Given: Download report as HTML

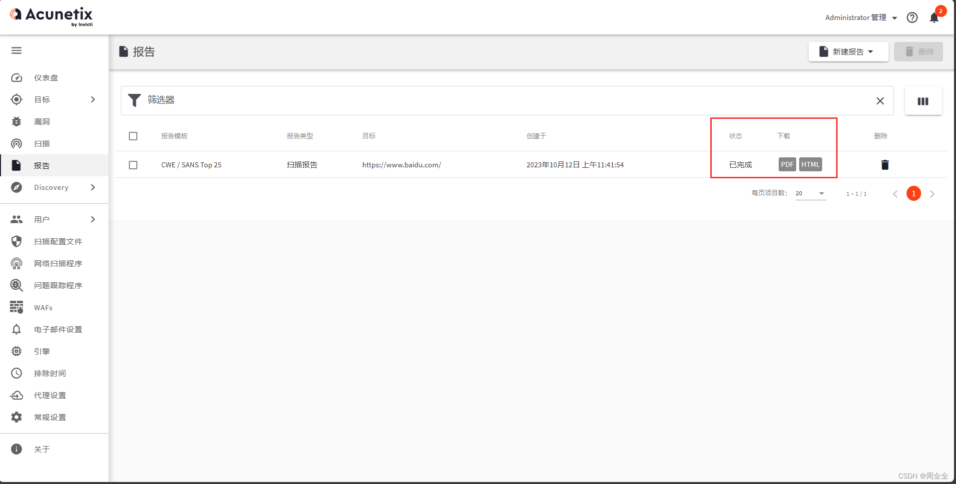Looking at the screenshot, I should click(x=810, y=164).
